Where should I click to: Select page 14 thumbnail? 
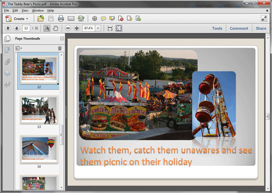point(39,150)
